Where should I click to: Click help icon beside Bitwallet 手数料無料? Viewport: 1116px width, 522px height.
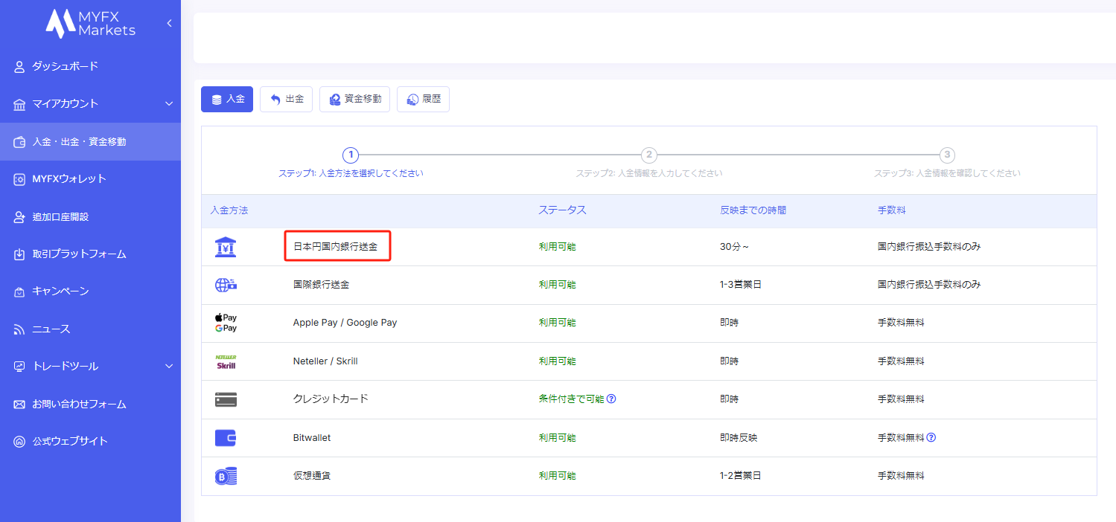coord(931,437)
